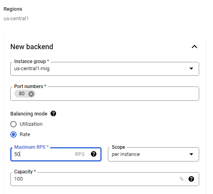
Task: Show help for Capacity field
Action: 191,179
